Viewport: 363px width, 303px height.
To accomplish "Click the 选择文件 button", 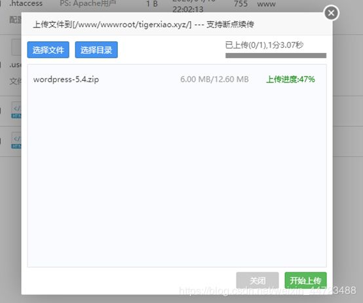I will [48, 50].
